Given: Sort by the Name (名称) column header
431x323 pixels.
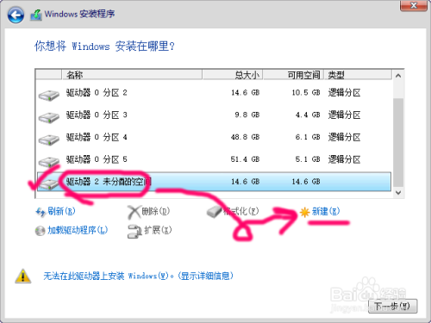Looking at the screenshot, I should click(132, 75).
